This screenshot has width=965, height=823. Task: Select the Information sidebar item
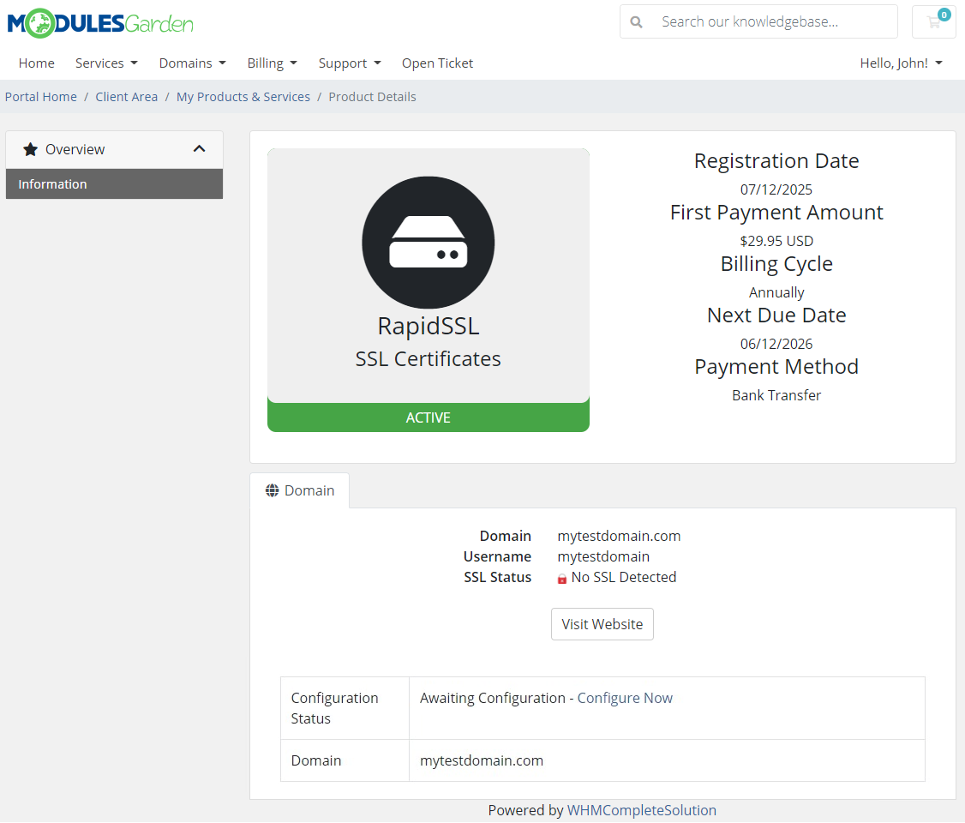53,183
